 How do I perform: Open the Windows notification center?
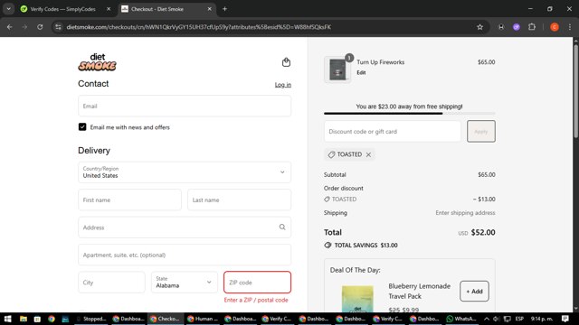[x=565, y=319]
